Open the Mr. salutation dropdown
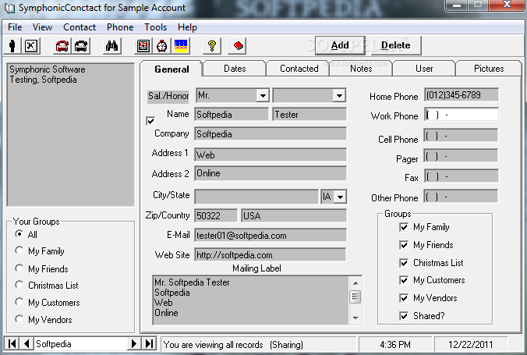This screenshot has width=527, height=355. click(x=263, y=95)
